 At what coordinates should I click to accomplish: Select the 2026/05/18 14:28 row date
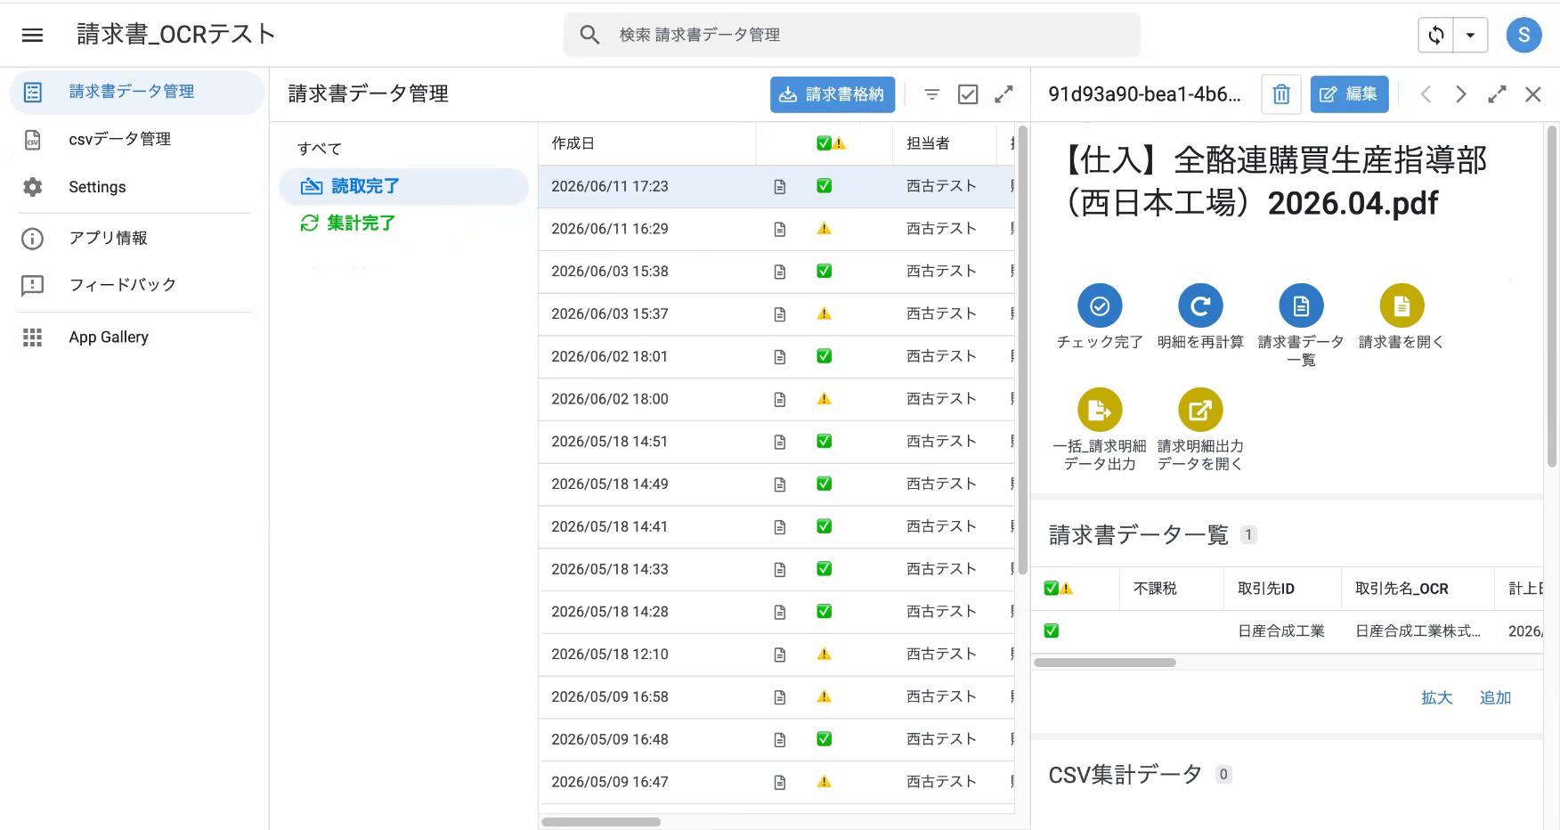(609, 612)
